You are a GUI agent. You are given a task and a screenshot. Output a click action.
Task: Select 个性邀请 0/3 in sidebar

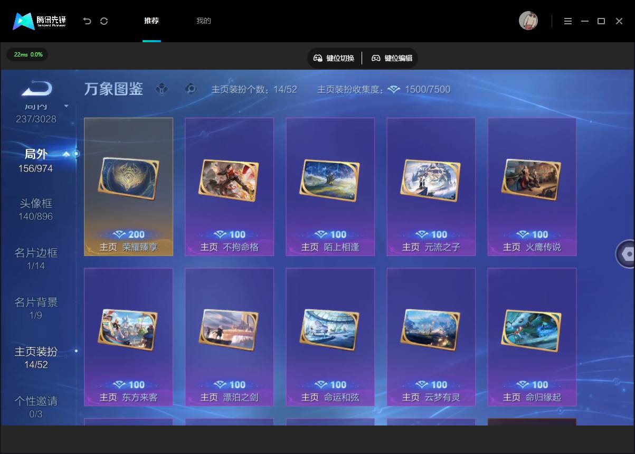(x=36, y=407)
